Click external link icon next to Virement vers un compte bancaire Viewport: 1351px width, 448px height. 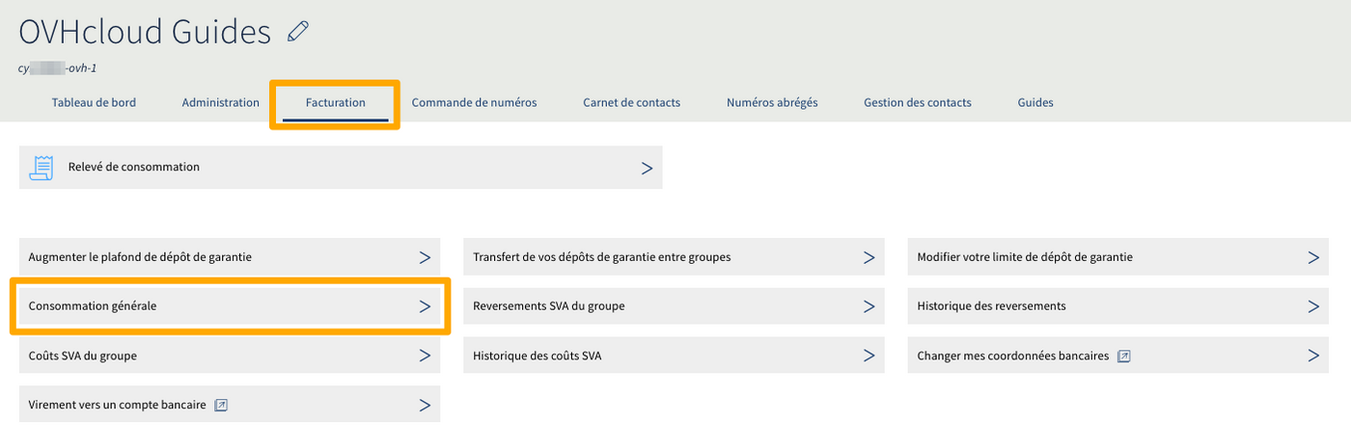[x=221, y=406]
